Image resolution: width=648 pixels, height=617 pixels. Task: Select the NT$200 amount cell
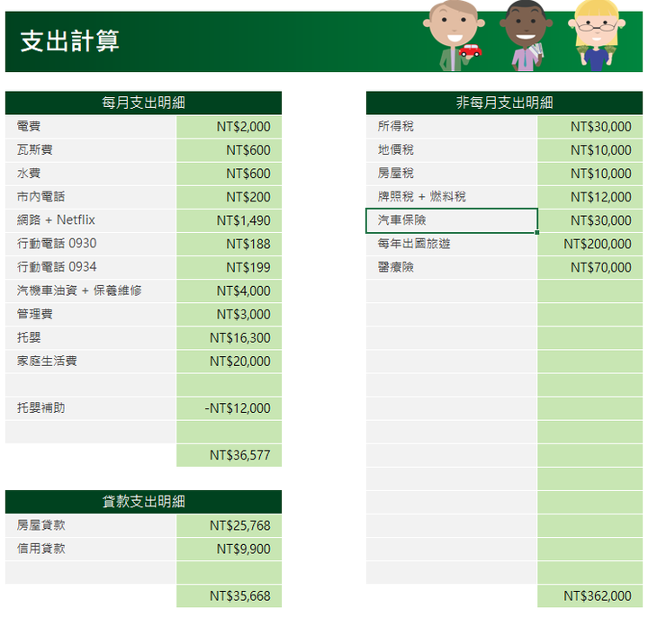click(x=229, y=197)
